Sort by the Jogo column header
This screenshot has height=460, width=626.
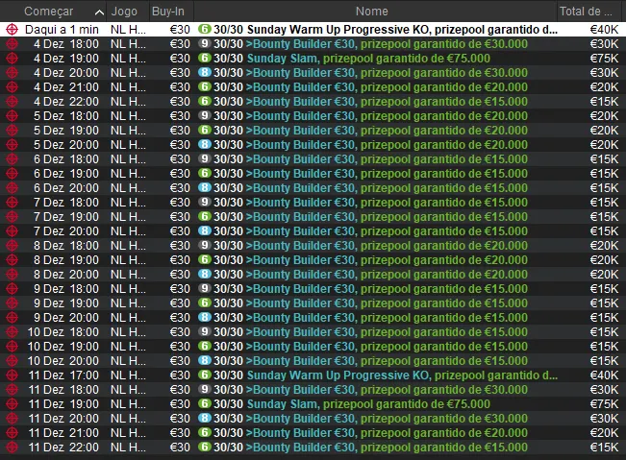[x=124, y=12]
